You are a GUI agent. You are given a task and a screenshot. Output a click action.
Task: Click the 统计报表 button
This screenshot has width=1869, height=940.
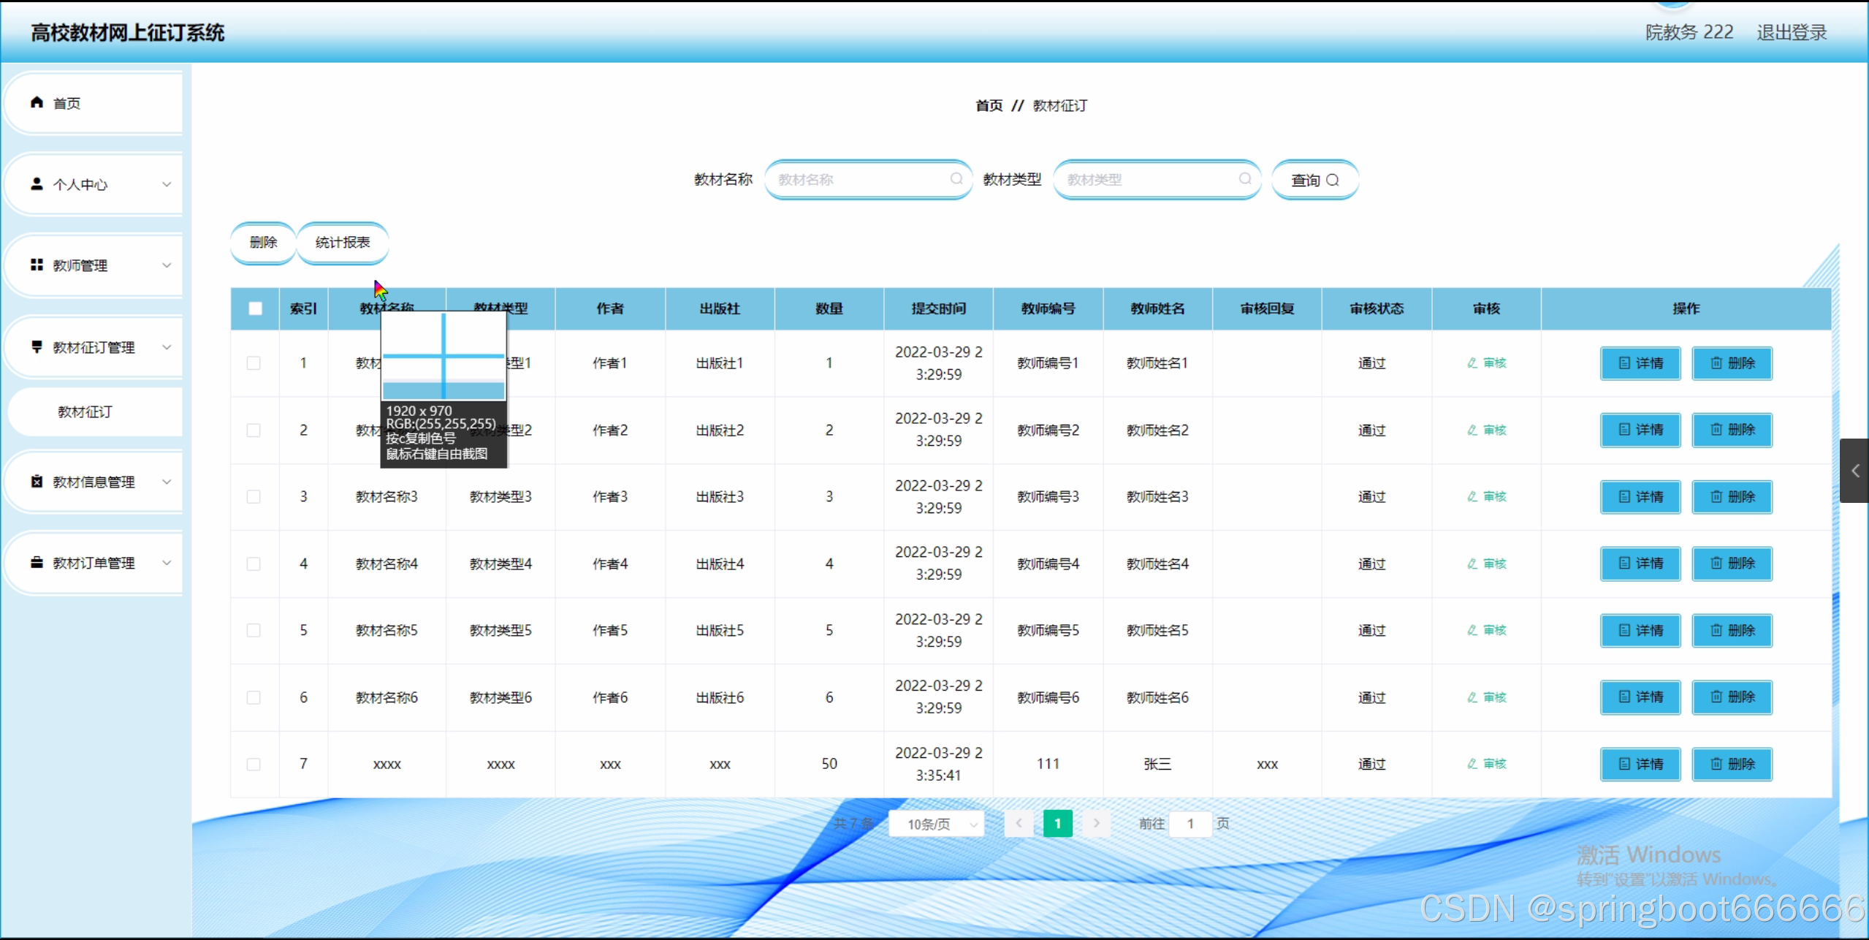(343, 243)
